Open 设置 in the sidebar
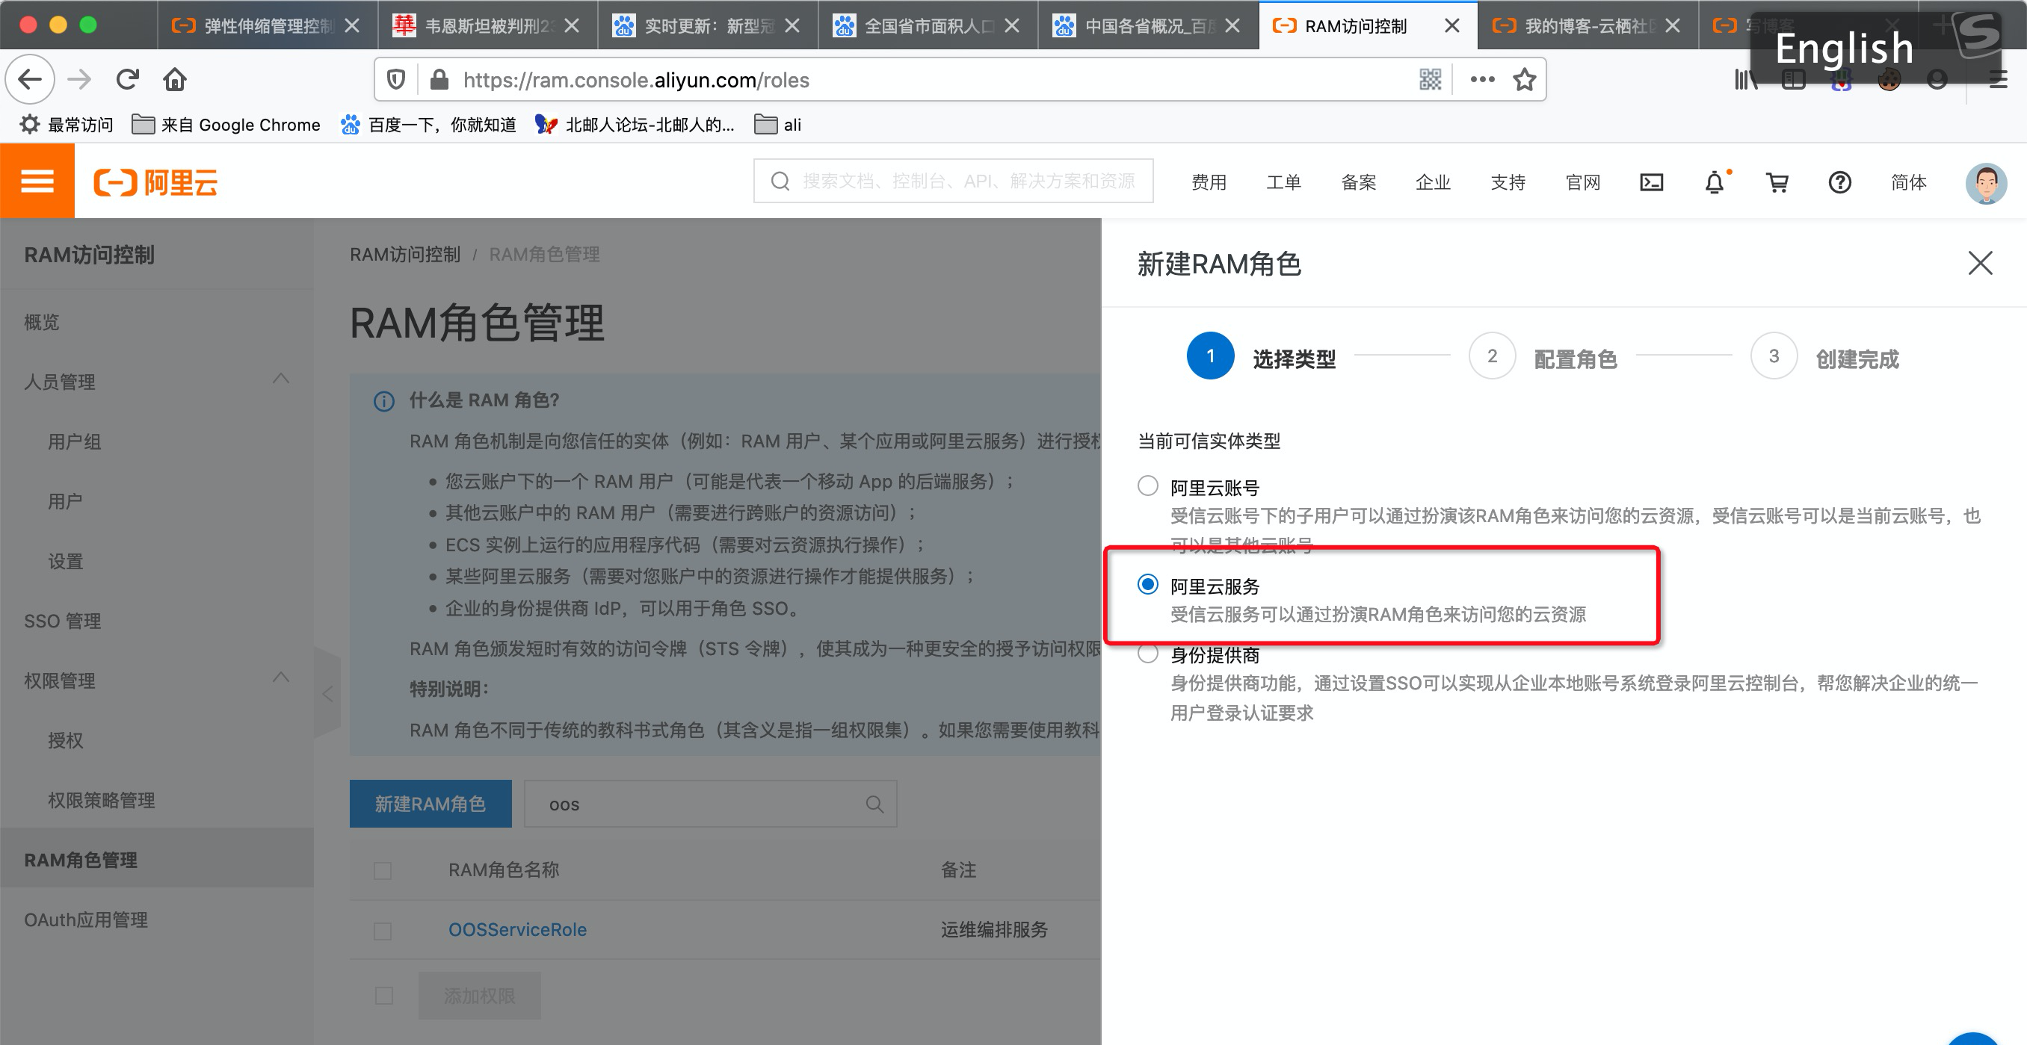 (65, 562)
